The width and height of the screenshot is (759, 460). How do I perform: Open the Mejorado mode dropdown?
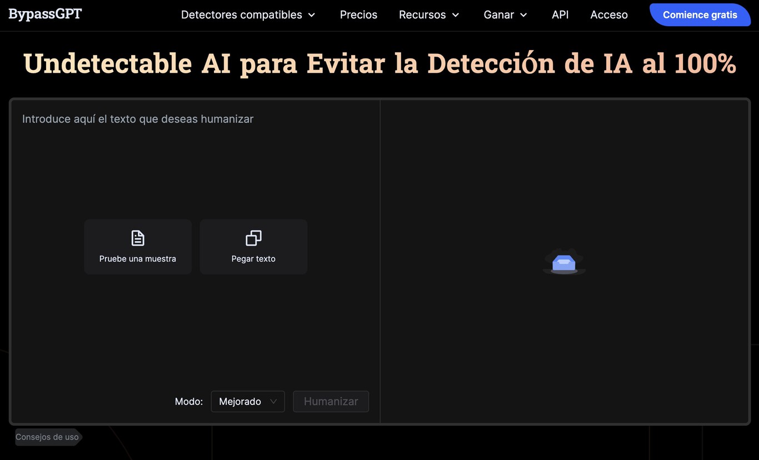248,401
